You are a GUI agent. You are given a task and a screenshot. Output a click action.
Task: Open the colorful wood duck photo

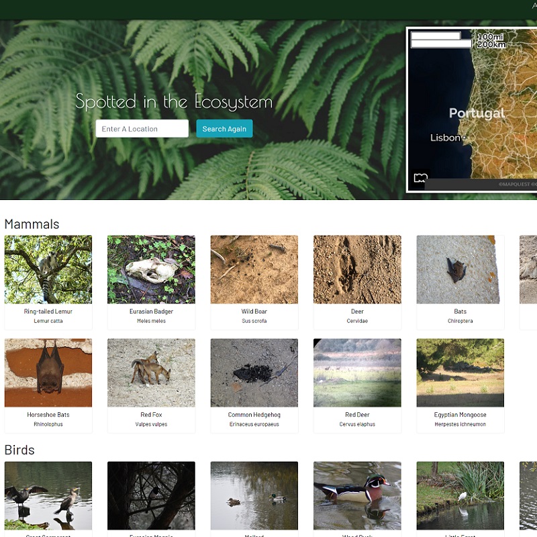357,495
